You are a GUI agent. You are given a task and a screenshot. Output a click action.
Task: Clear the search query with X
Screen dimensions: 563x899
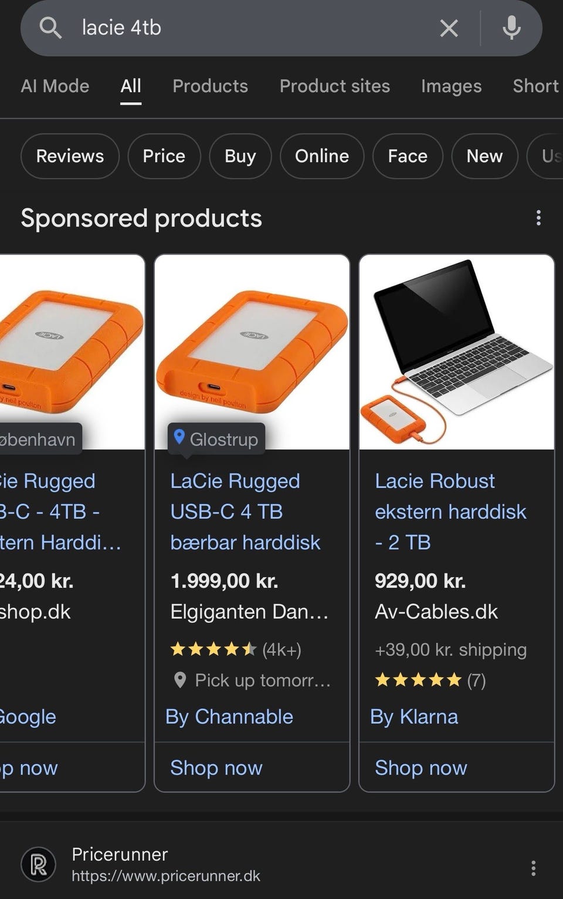(x=449, y=28)
